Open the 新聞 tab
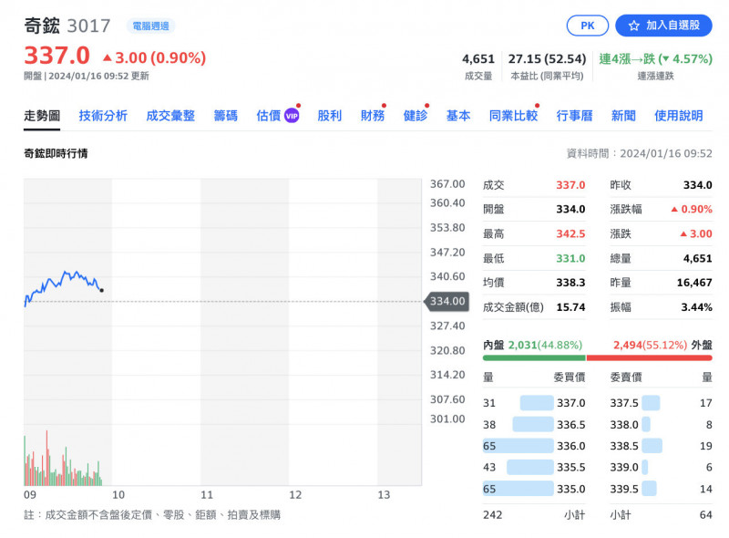The height and width of the screenshot is (538, 729). click(623, 116)
